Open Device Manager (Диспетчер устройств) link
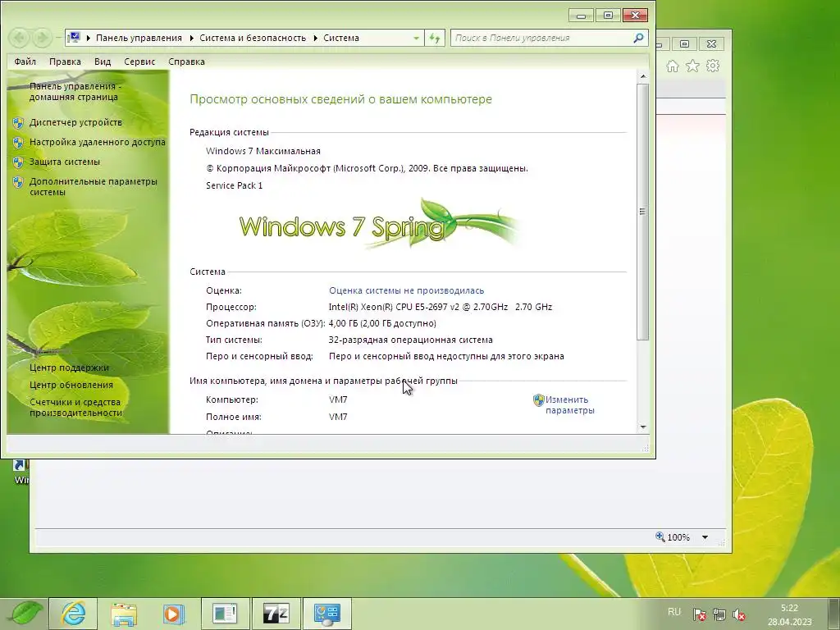 pyautogui.click(x=75, y=123)
